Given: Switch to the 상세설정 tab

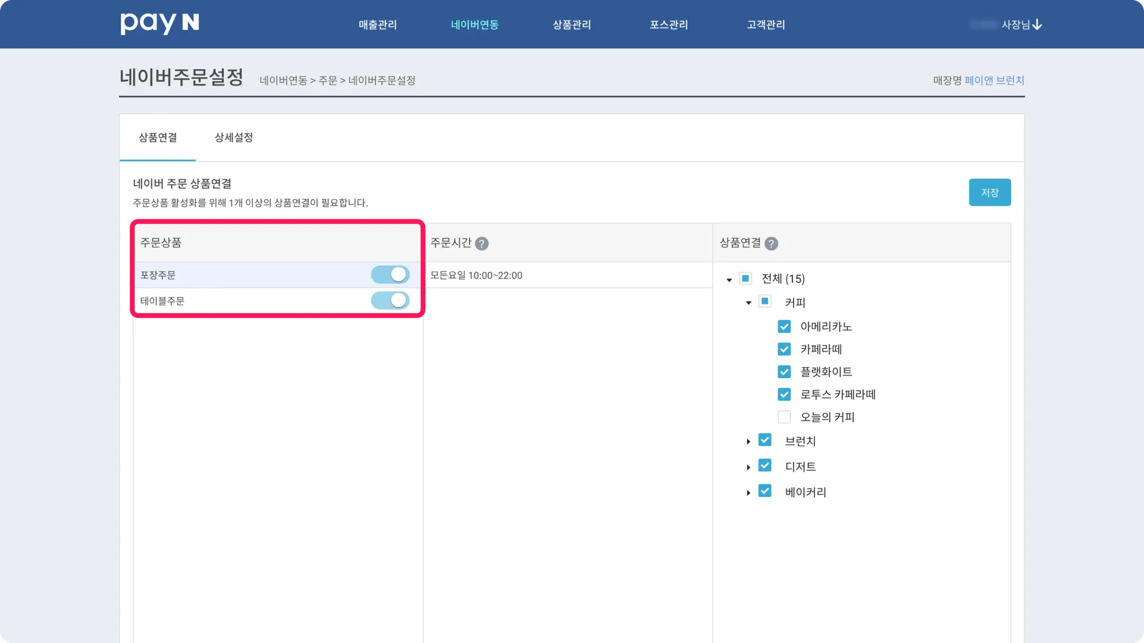Looking at the screenshot, I should click(233, 137).
